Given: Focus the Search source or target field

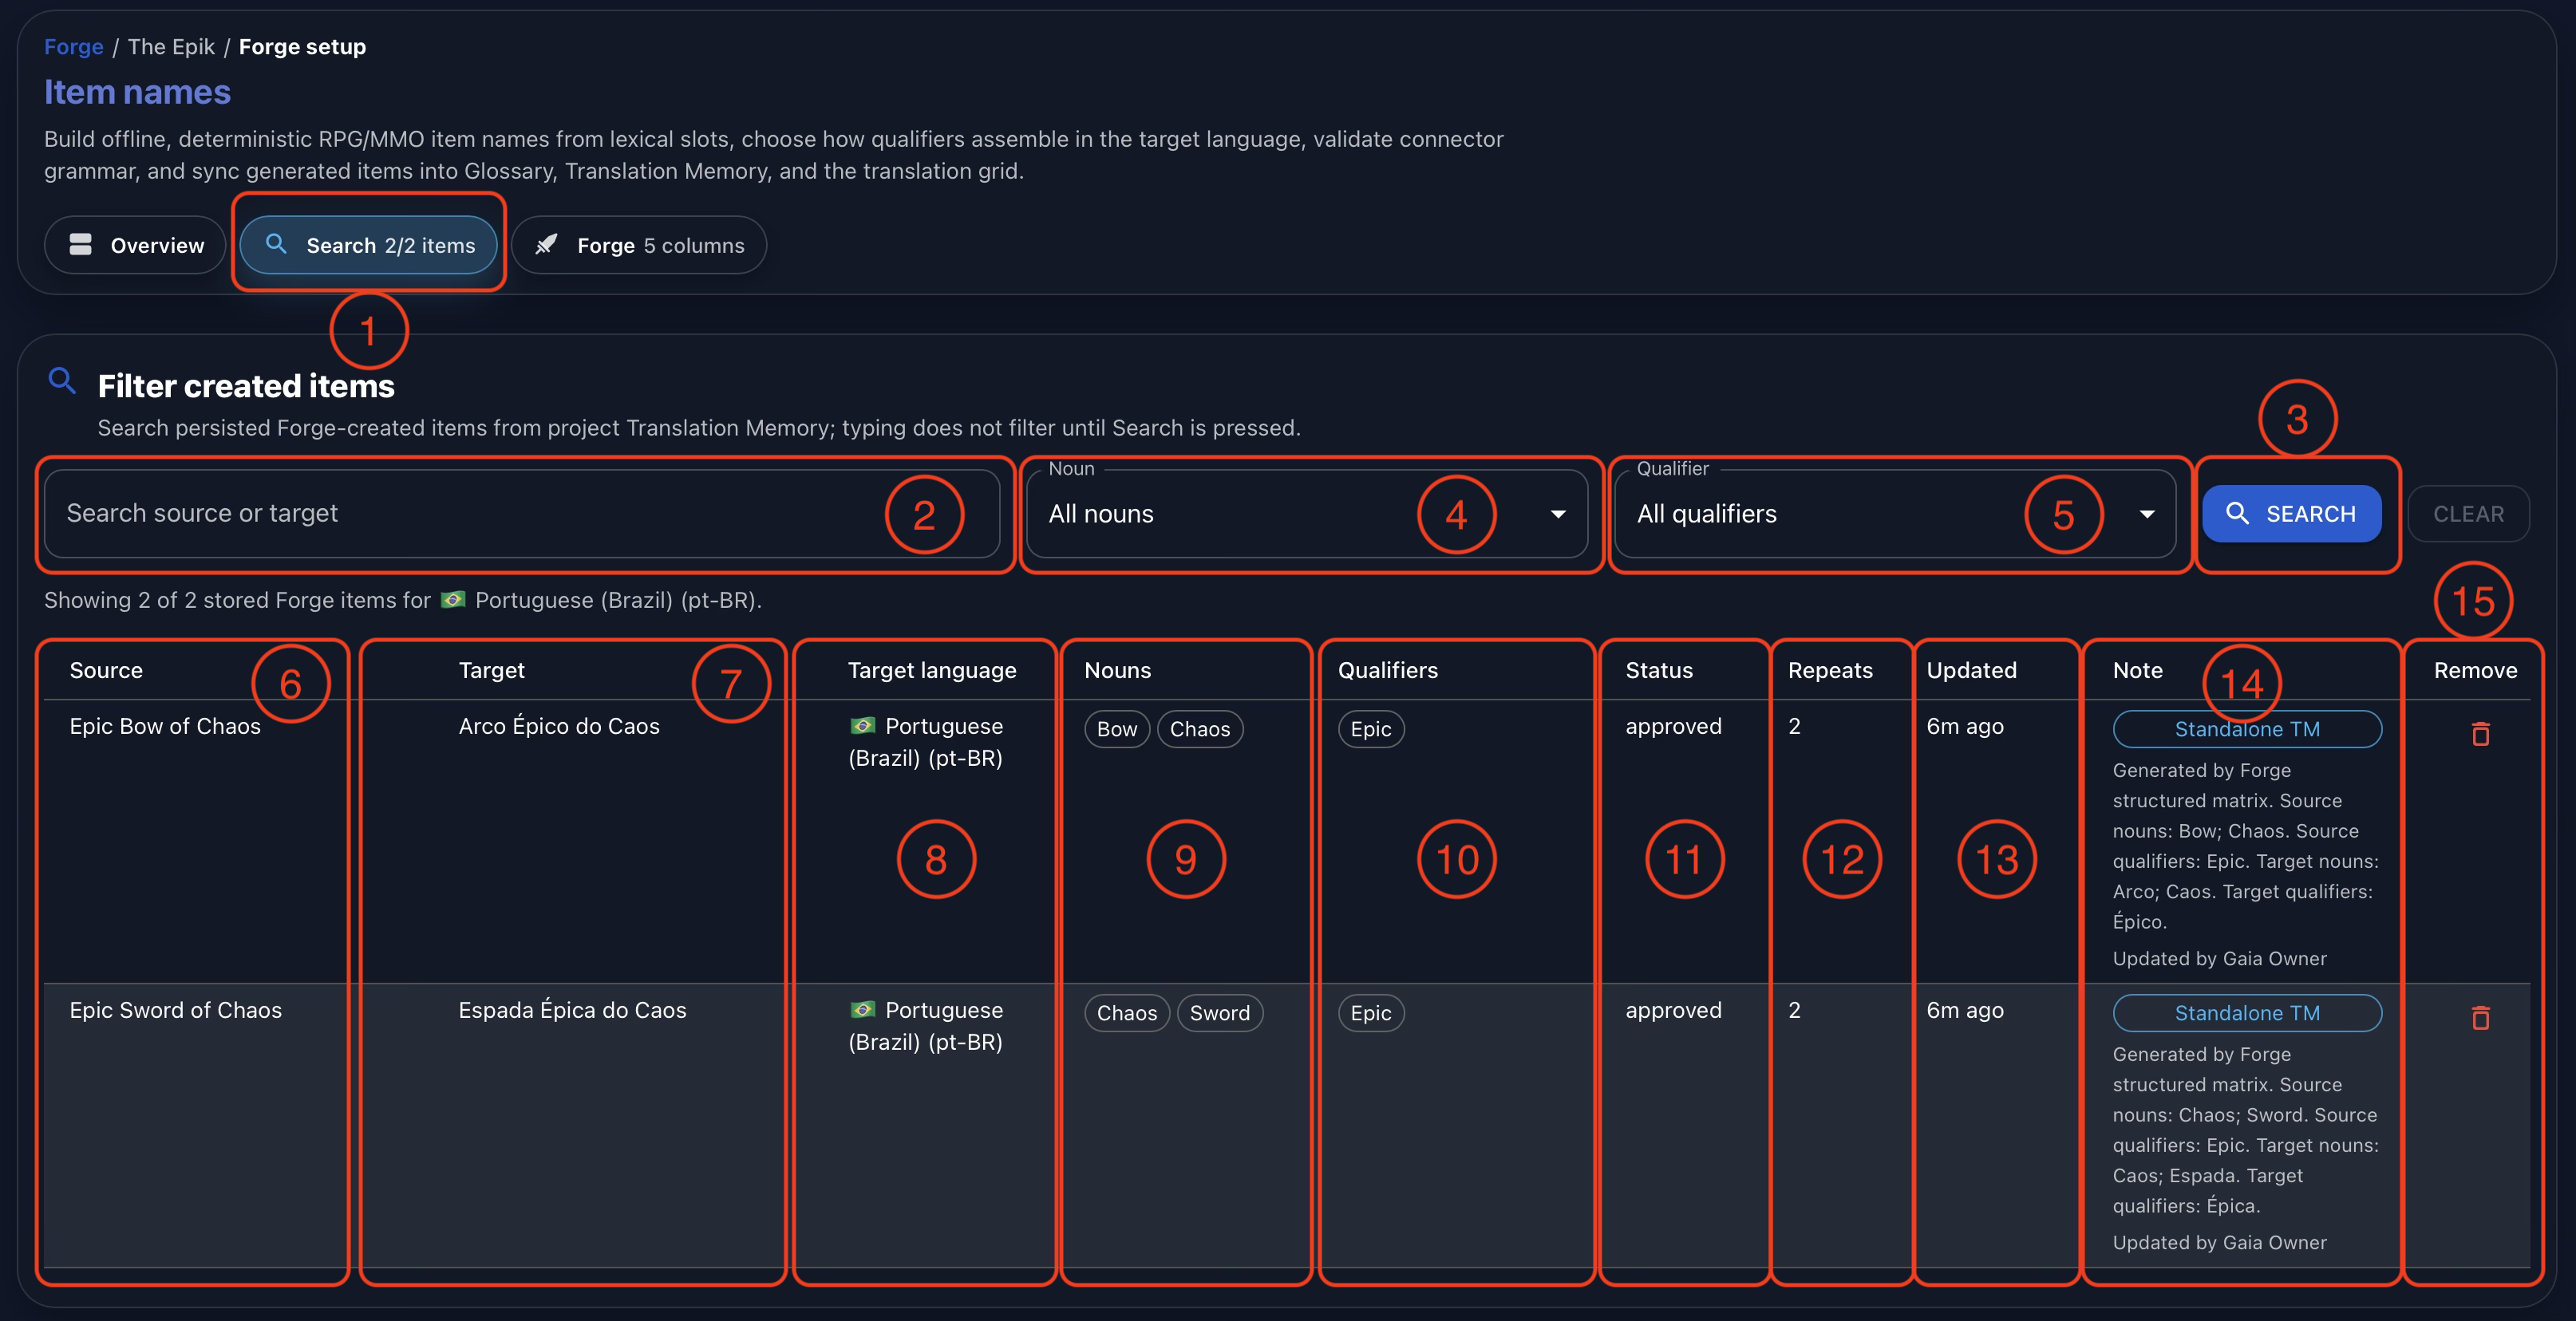Looking at the screenshot, I should pyautogui.click(x=522, y=514).
